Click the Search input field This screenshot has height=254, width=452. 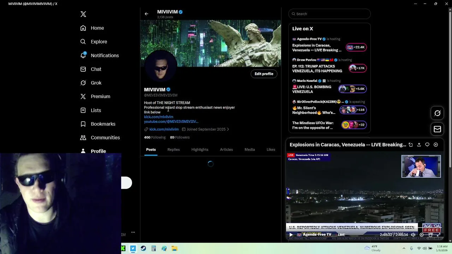329,14
